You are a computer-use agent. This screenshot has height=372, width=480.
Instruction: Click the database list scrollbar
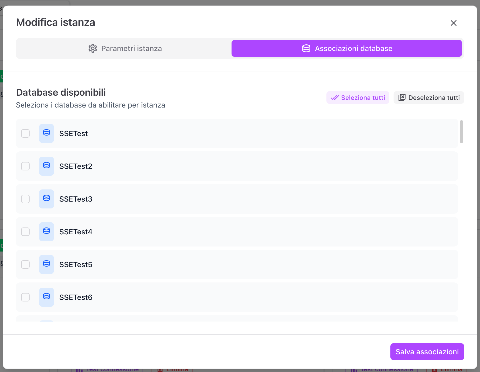coord(461,132)
